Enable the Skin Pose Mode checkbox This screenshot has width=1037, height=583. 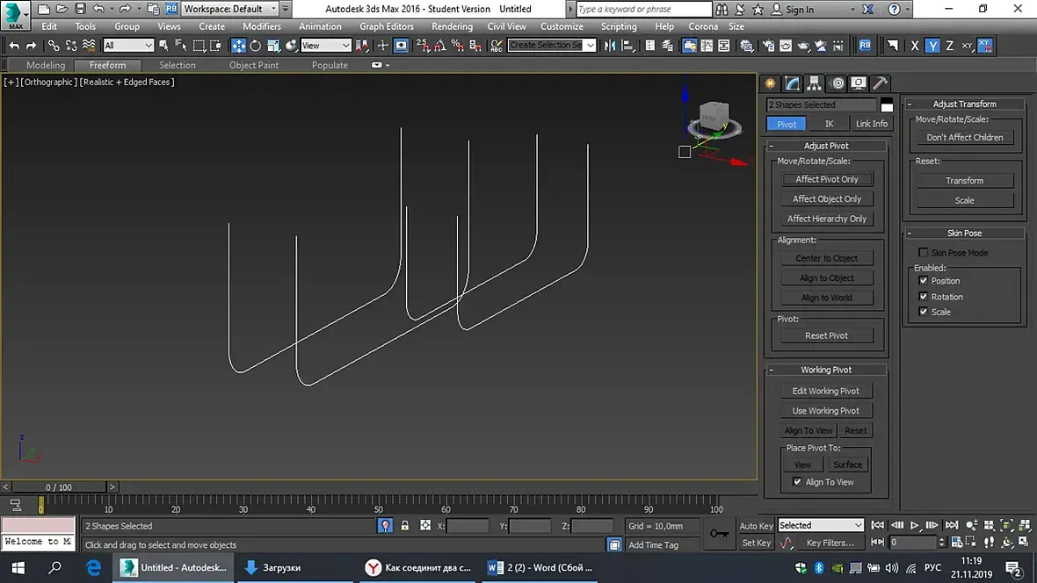(x=923, y=253)
